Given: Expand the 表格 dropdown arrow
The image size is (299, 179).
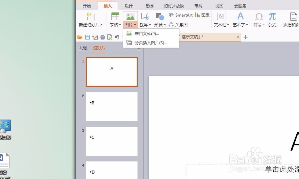Looking at the screenshot, I should pos(120,25).
